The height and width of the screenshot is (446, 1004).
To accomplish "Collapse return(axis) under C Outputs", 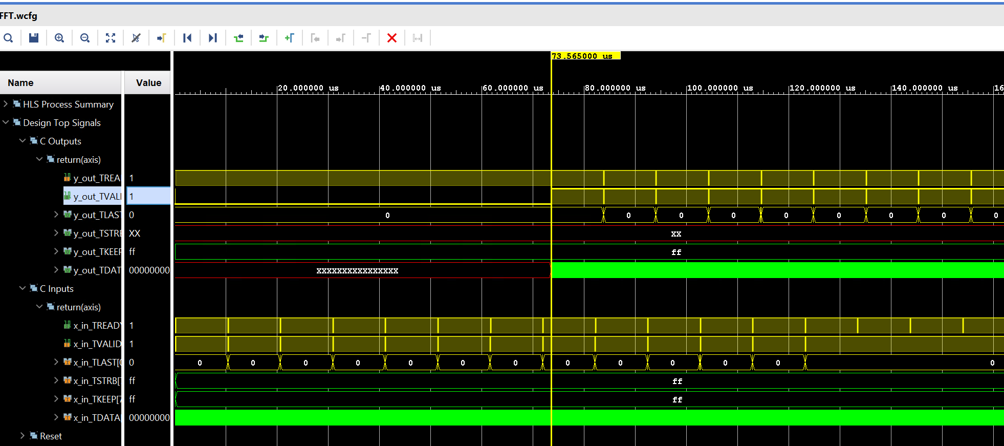I will tap(39, 159).
